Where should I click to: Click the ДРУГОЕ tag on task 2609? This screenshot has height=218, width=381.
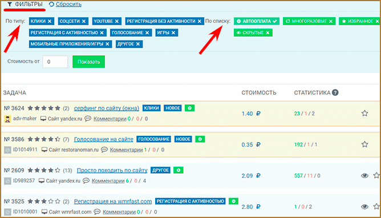[160, 170]
